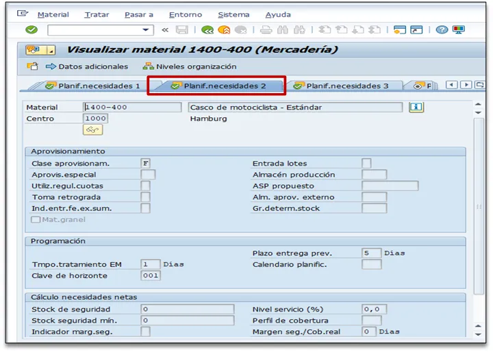493x352 pixels.
Task: Toggle the Entrada lotes checkbox
Action: [x=366, y=163]
